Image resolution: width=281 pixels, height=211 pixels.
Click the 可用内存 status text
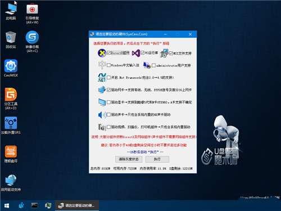(x=125, y=169)
